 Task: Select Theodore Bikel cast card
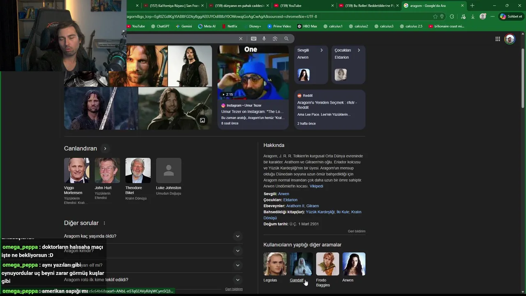click(138, 179)
